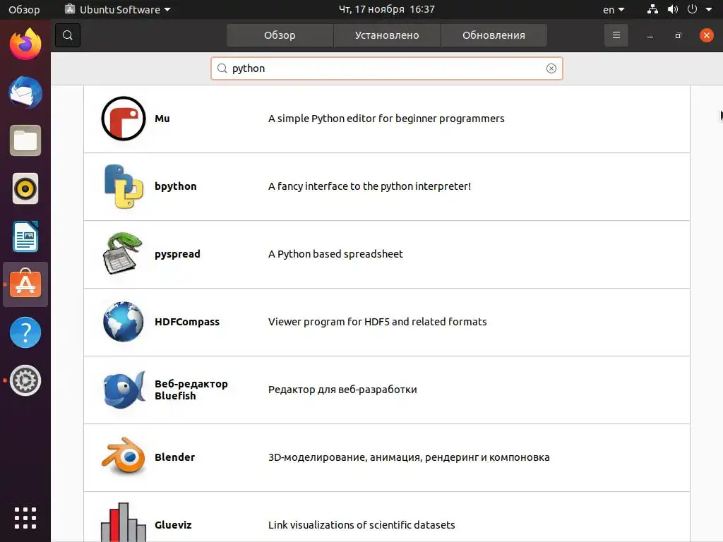
Task: Click the Mu app icon
Action: tap(123, 119)
